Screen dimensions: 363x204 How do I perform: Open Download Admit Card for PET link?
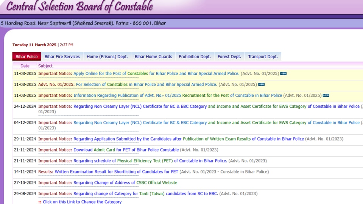tap(126, 150)
